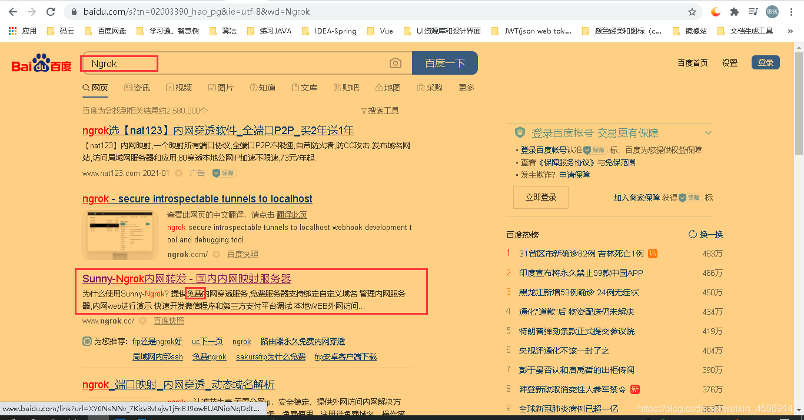The width and height of the screenshot is (804, 420).
Task: Refresh the 百度热榜 list via 换一换 icon
Action: coord(693,234)
